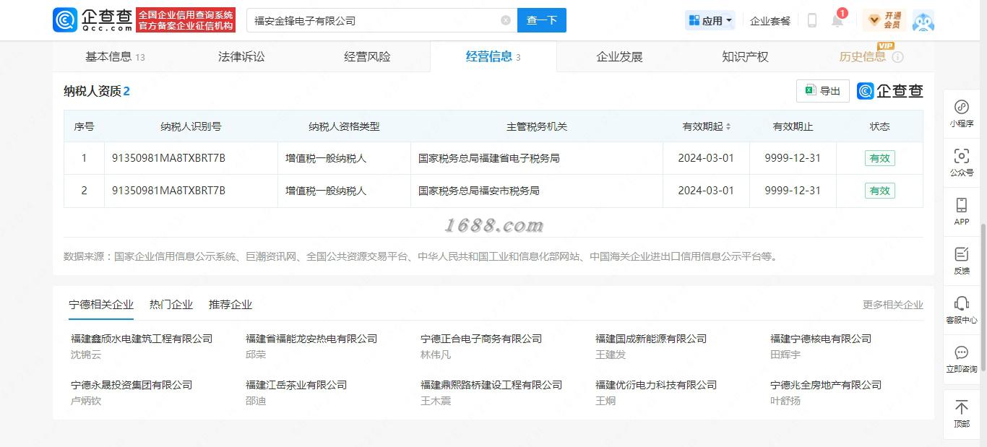Viewport: 987px width, 447px height.
Task: Open 反馈 feedback sidebar icon
Action: pyautogui.click(x=962, y=261)
